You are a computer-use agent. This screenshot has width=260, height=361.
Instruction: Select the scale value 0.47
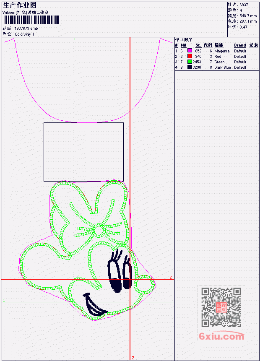tap(243, 27)
